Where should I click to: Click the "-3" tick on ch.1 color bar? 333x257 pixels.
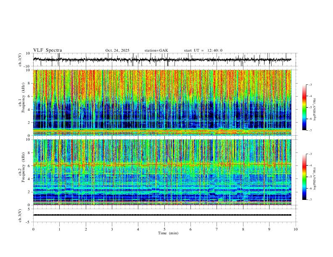pos(310,84)
